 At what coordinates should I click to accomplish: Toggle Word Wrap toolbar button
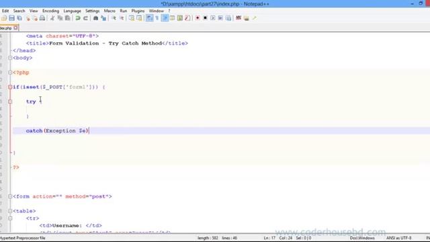pyautogui.click(x=149, y=18)
